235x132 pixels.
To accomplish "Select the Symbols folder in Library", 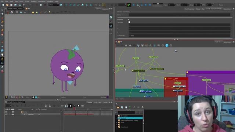I will pyautogui.click(x=130, y=118).
